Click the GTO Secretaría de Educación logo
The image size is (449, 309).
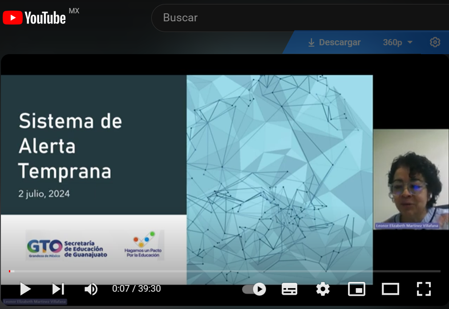(67, 246)
